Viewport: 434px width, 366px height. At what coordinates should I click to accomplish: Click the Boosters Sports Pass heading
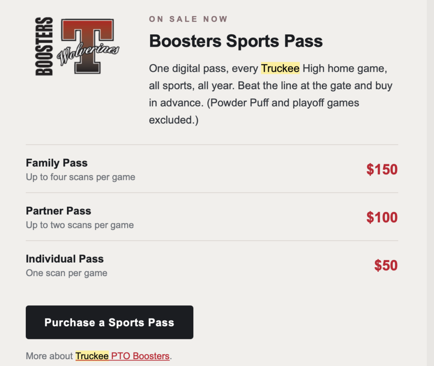pyautogui.click(x=236, y=41)
